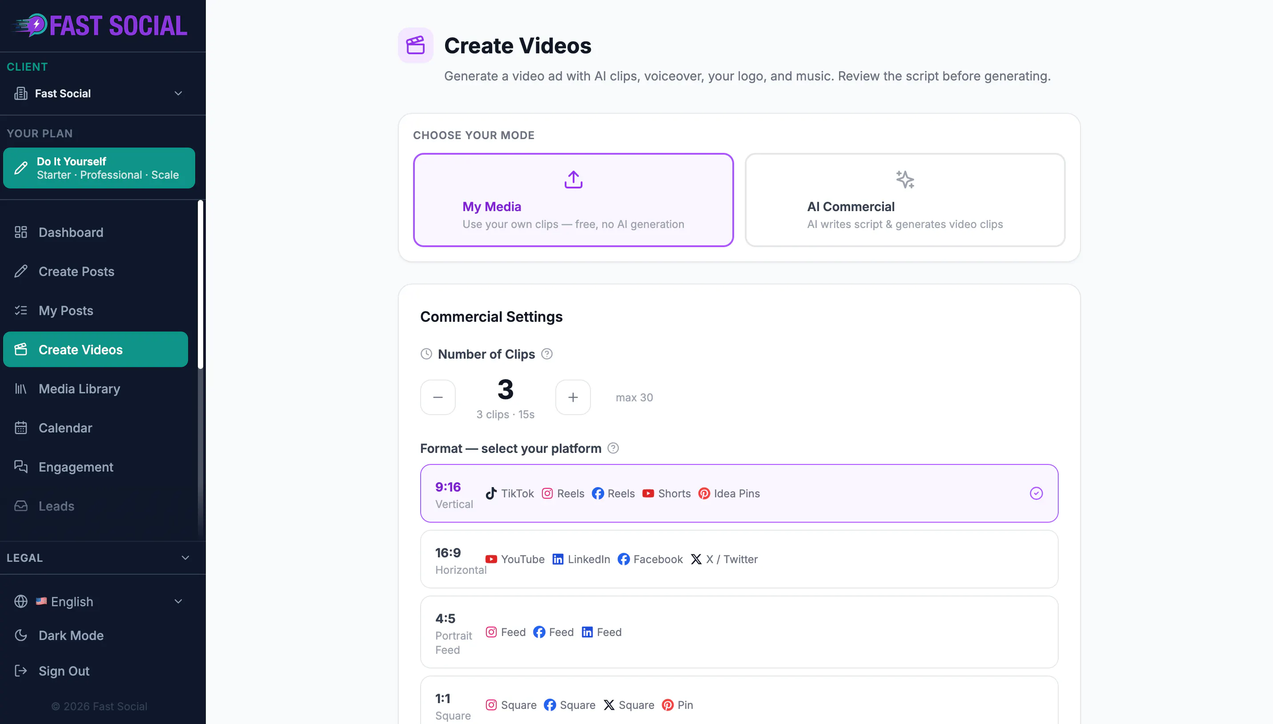Viewport: 1273px width, 724px height.
Task: Click the Dashboard grid icon
Action: coord(21,232)
